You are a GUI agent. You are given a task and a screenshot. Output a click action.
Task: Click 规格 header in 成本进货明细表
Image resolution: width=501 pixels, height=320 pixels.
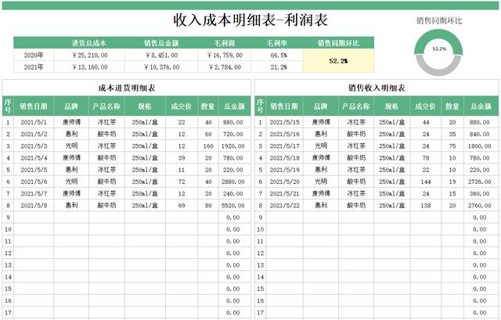(145, 106)
